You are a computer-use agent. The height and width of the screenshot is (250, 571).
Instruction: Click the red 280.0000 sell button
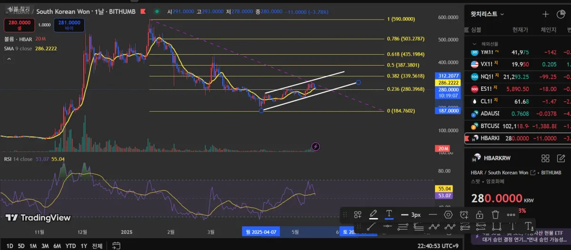tap(19, 25)
